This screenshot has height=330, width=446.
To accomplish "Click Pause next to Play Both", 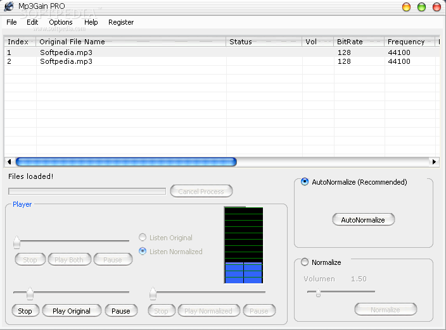I will (x=113, y=260).
